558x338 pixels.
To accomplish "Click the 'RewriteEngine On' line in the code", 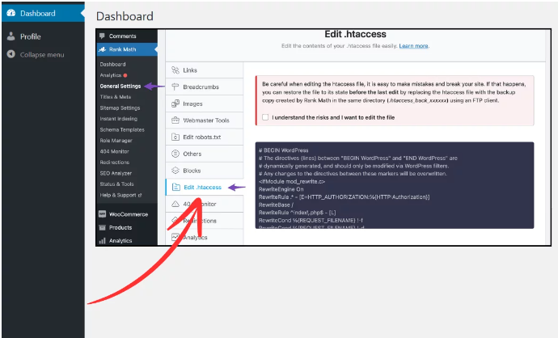I will coord(281,189).
